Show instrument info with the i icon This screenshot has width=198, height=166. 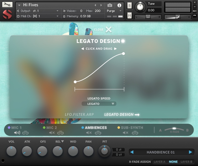click(x=119, y=5)
